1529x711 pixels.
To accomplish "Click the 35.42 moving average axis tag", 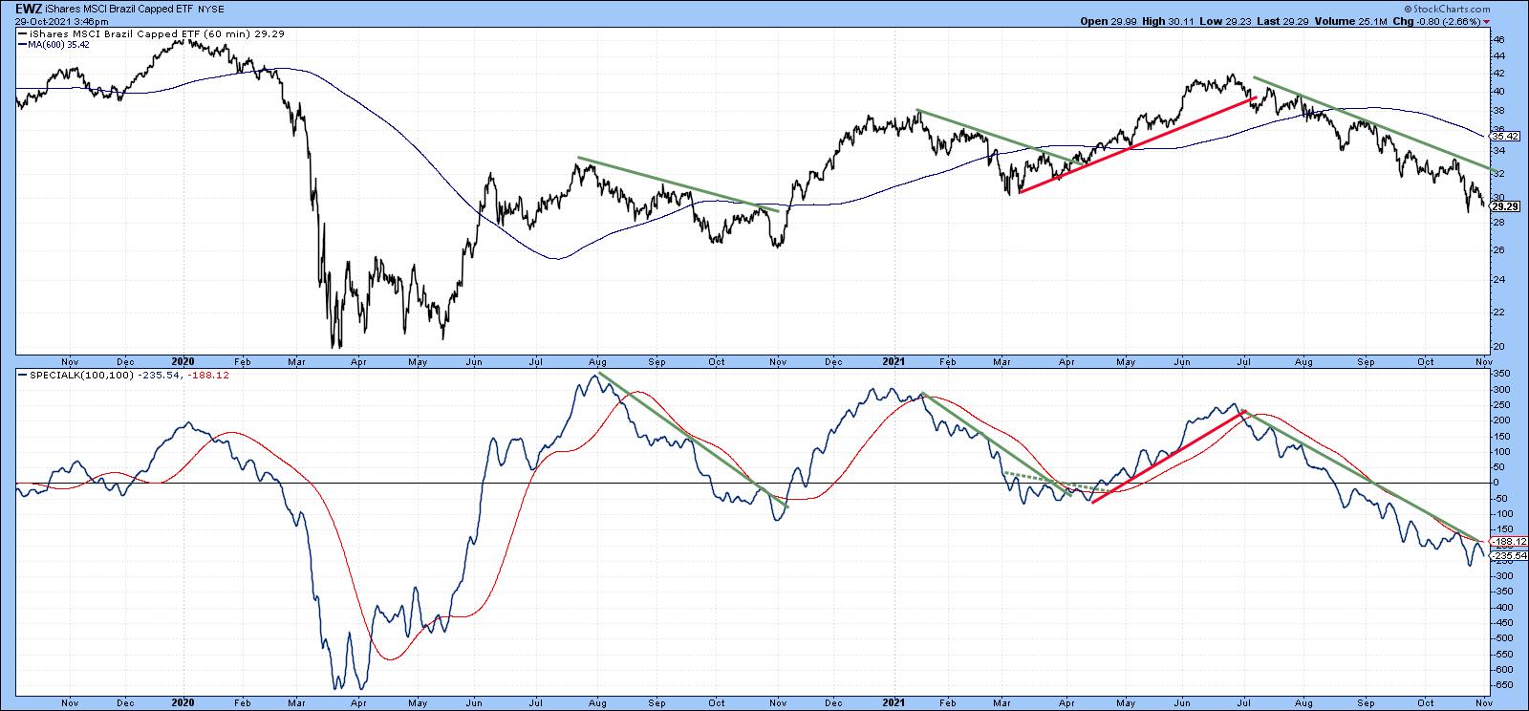I will point(1504,137).
